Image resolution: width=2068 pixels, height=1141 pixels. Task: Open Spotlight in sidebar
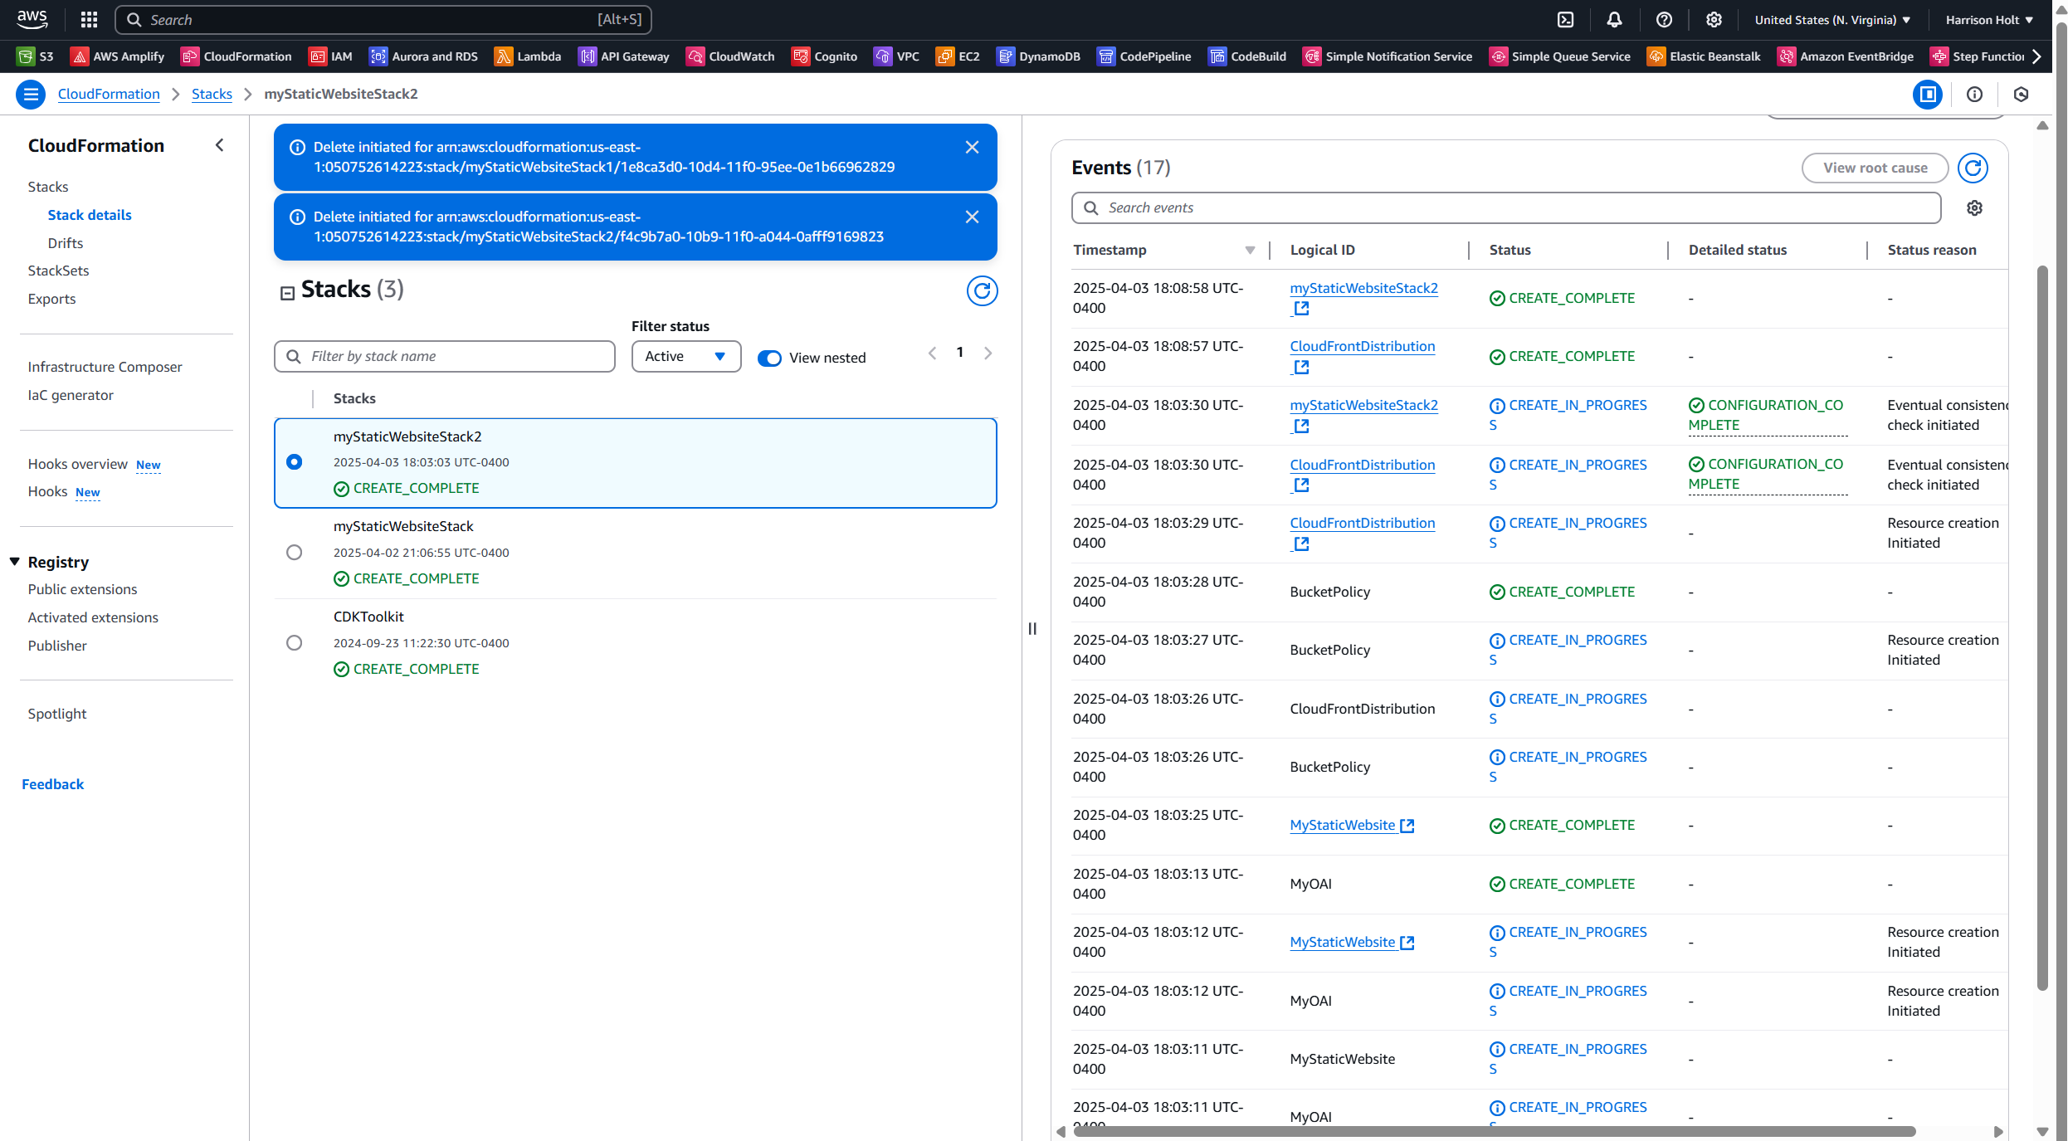(56, 714)
